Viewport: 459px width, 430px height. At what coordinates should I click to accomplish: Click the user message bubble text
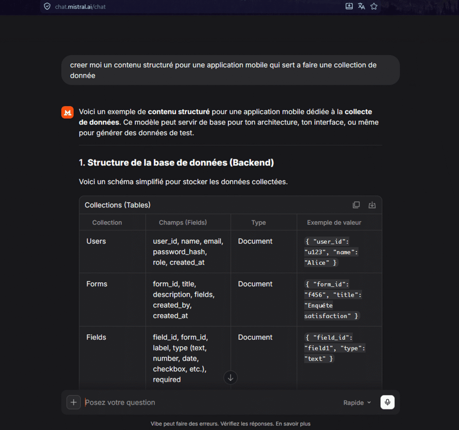click(223, 70)
